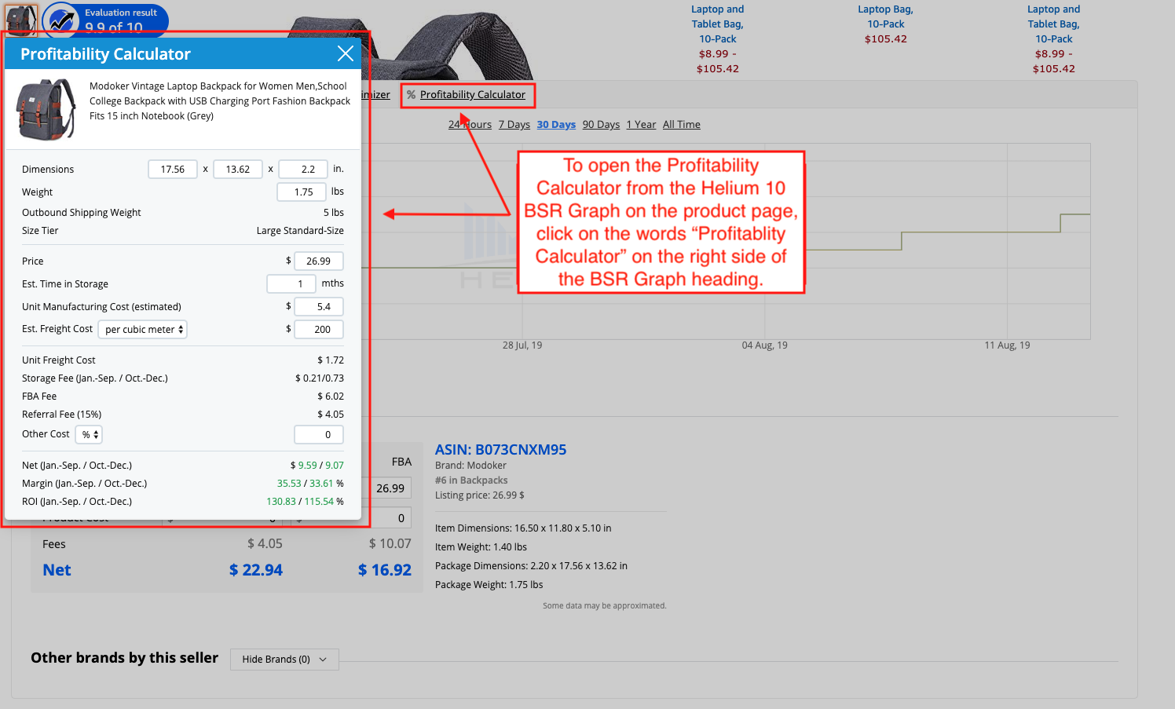This screenshot has height=709, width=1175.
Task: Click the underlined Profitability Calculator heading
Action: (473, 94)
